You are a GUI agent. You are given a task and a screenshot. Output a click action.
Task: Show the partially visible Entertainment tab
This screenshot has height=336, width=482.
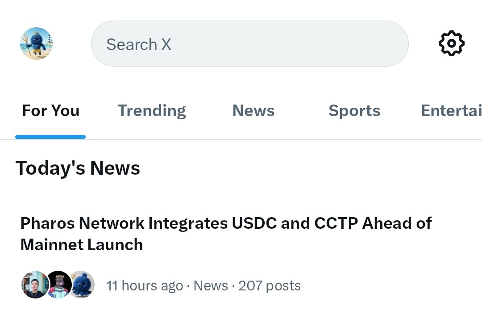451,111
